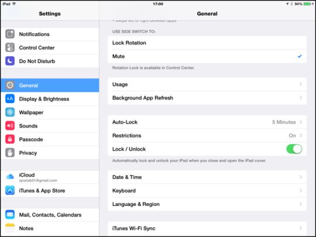Expand Usage chevron
Viewport: 316px width, 237px height.
click(x=301, y=84)
